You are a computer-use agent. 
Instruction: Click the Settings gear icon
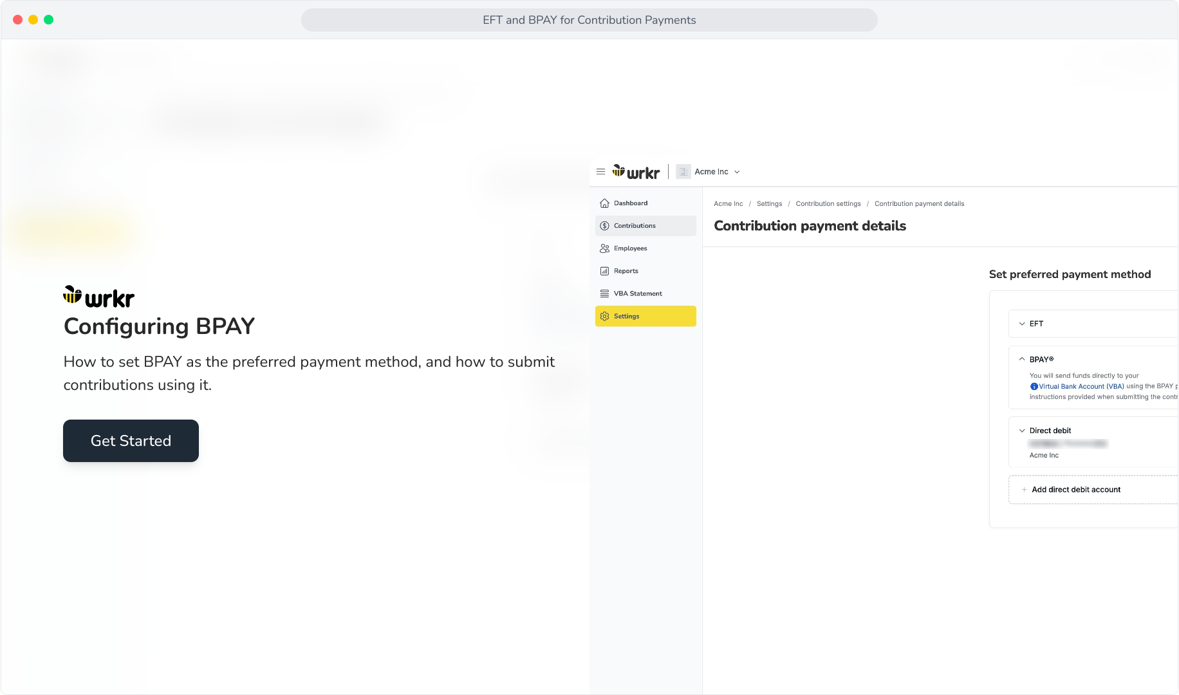click(604, 316)
